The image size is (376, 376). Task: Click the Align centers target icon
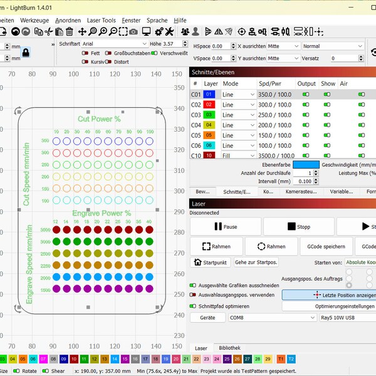coord(241,31)
